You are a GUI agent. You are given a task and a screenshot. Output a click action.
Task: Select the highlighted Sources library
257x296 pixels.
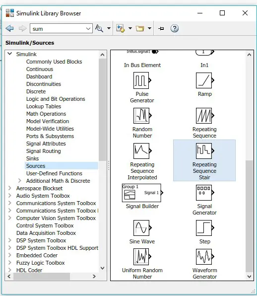[x=62, y=166]
